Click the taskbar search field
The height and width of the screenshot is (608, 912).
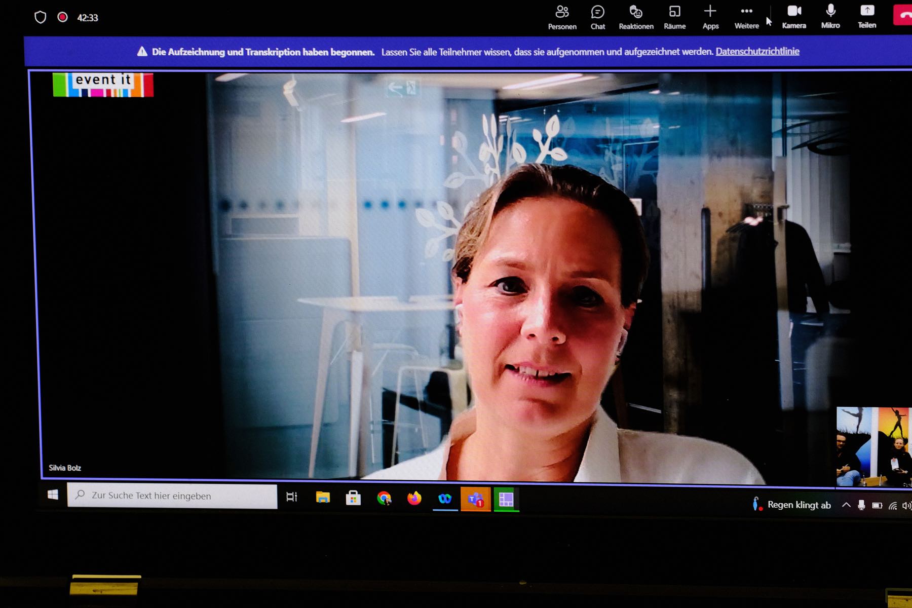(x=172, y=496)
